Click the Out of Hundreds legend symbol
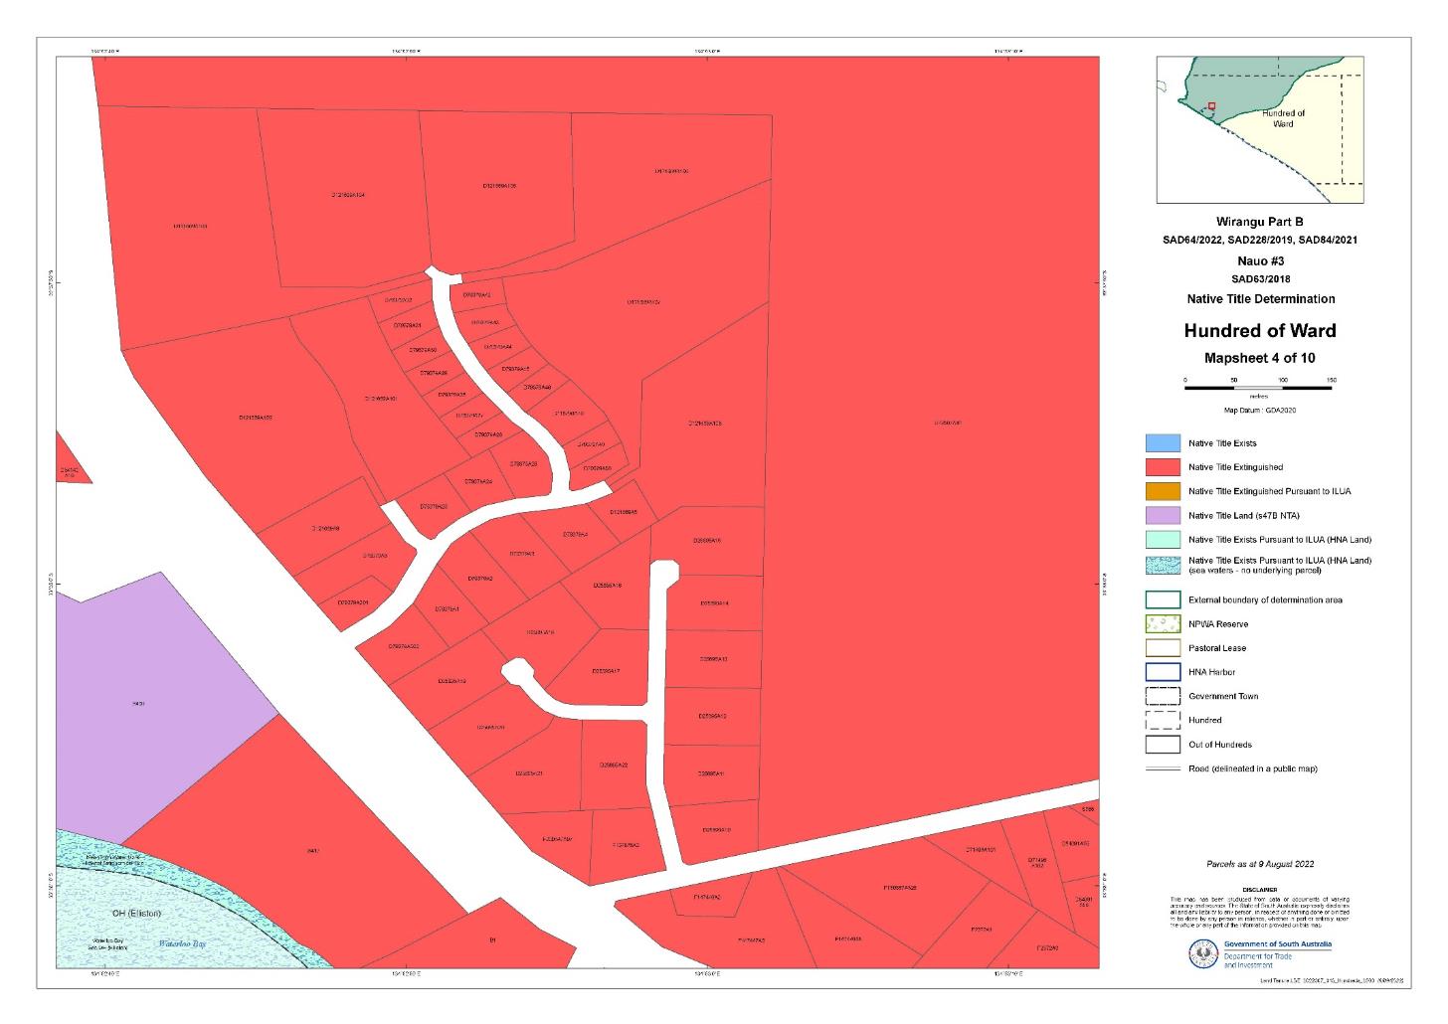This screenshot has width=1448, height=1024. click(1163, 745)
